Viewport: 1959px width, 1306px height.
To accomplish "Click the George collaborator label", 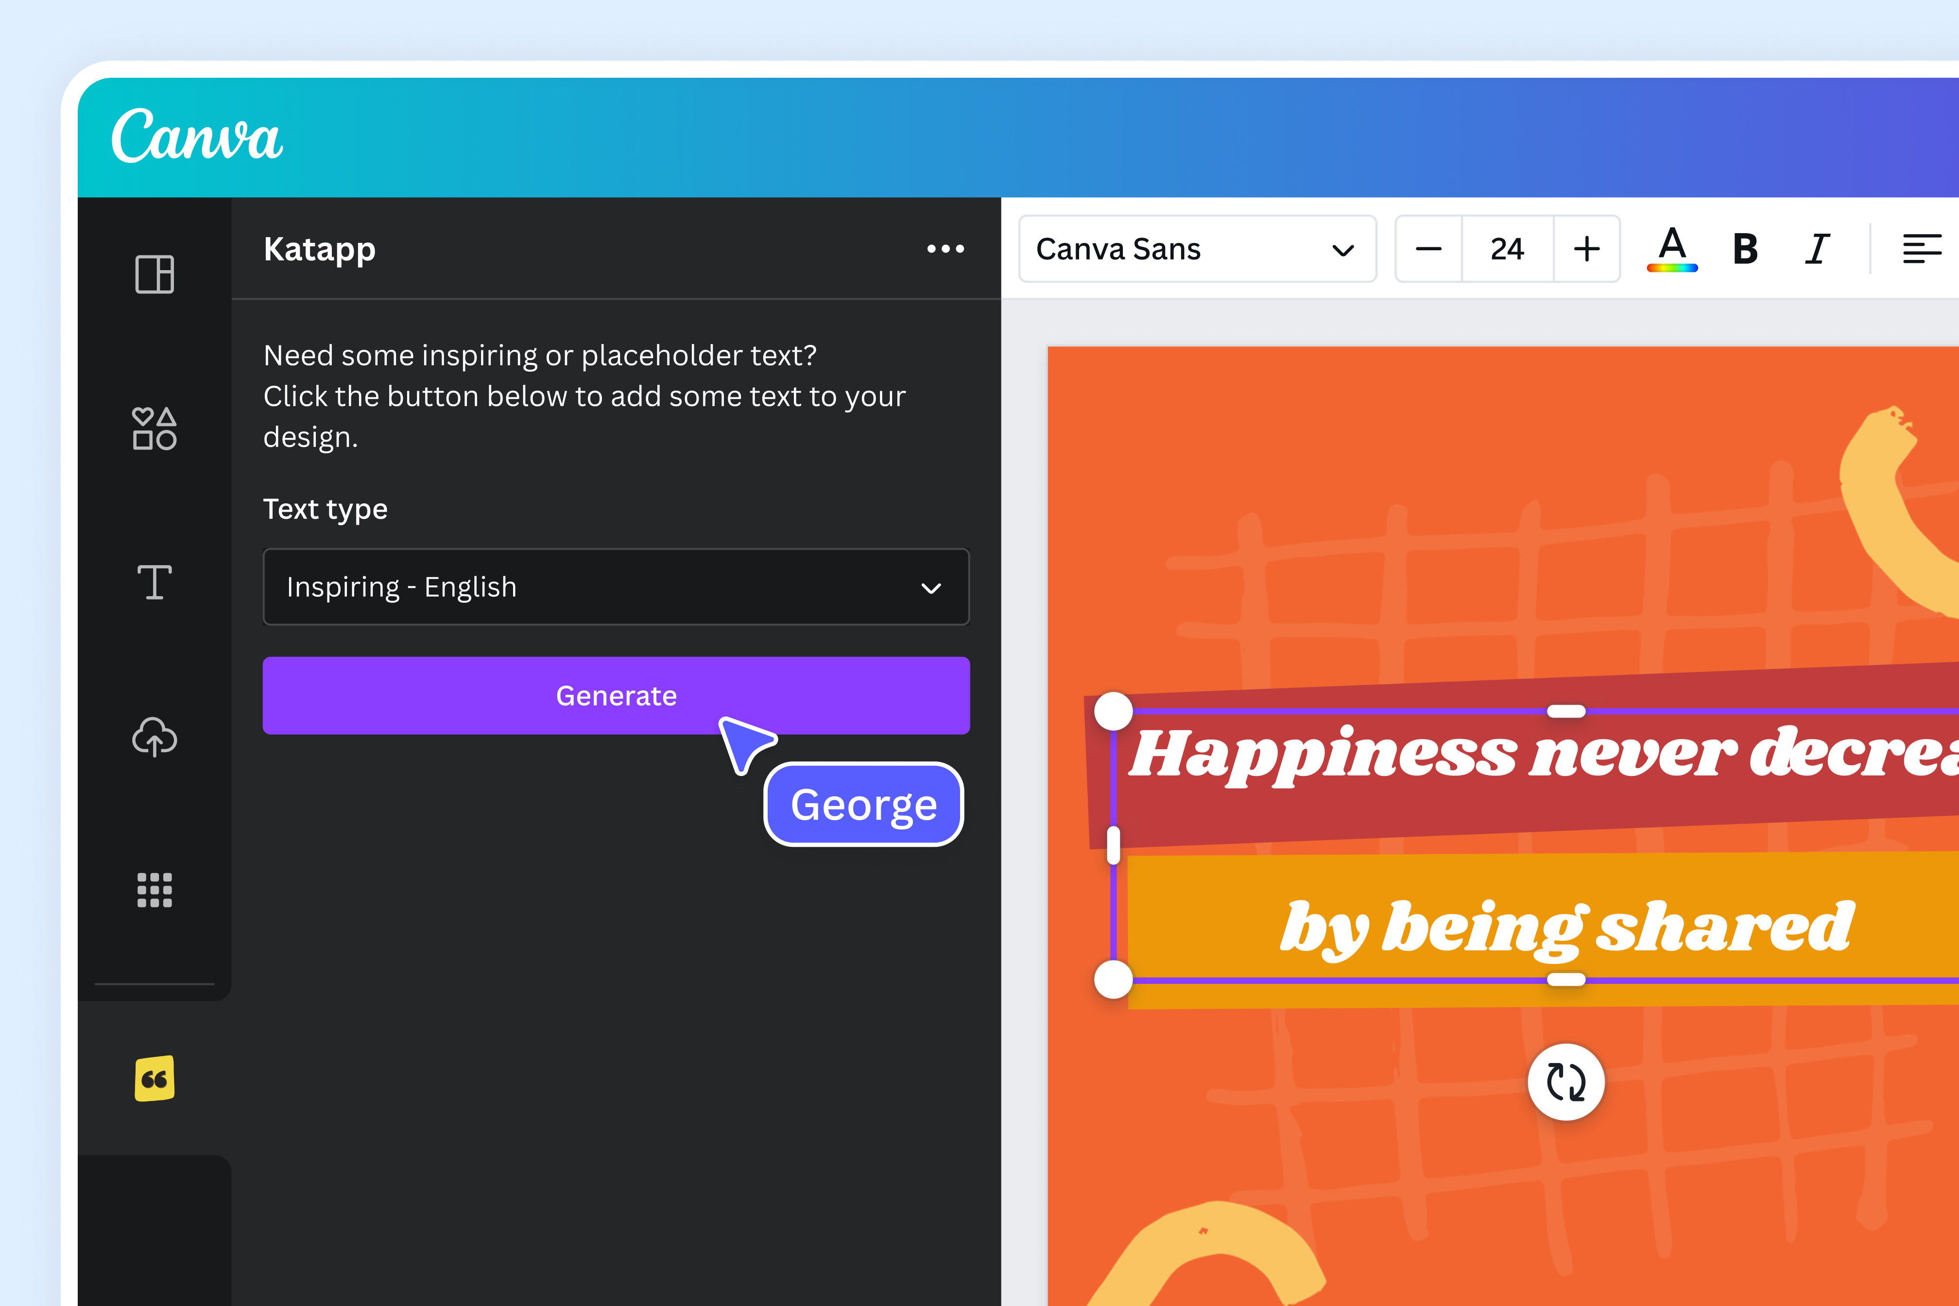I will [863, 804].
